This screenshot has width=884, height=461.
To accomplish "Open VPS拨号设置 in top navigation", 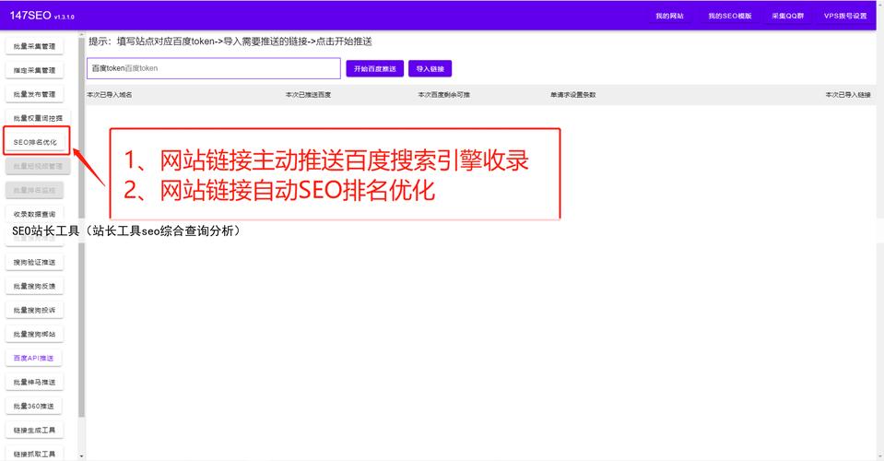I will (x=845, y=16).
